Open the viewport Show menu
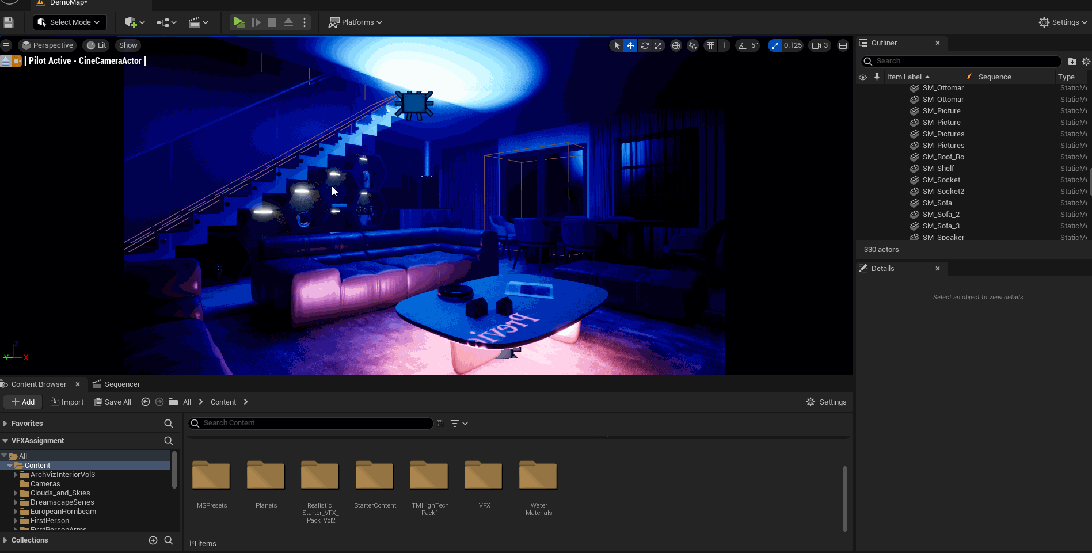The height and width of the screenshot is (553, 1092). coord(128,45)
